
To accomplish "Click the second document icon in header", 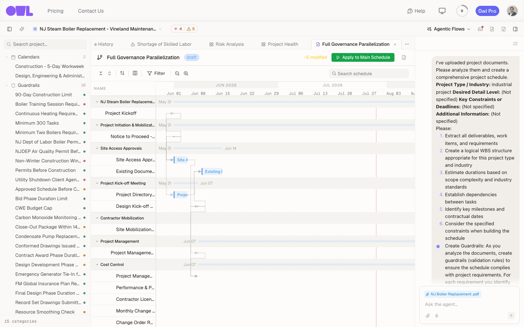I will click(x=504, y=29).
